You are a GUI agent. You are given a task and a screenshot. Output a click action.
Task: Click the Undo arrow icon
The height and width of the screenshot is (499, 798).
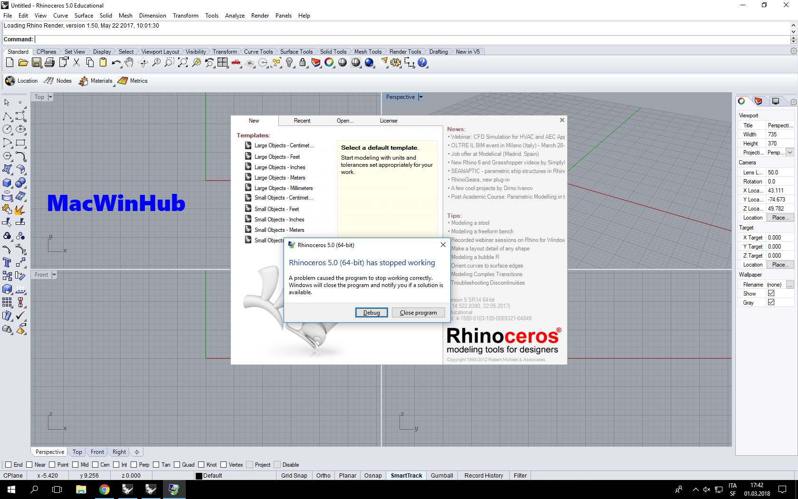point(116,62)
